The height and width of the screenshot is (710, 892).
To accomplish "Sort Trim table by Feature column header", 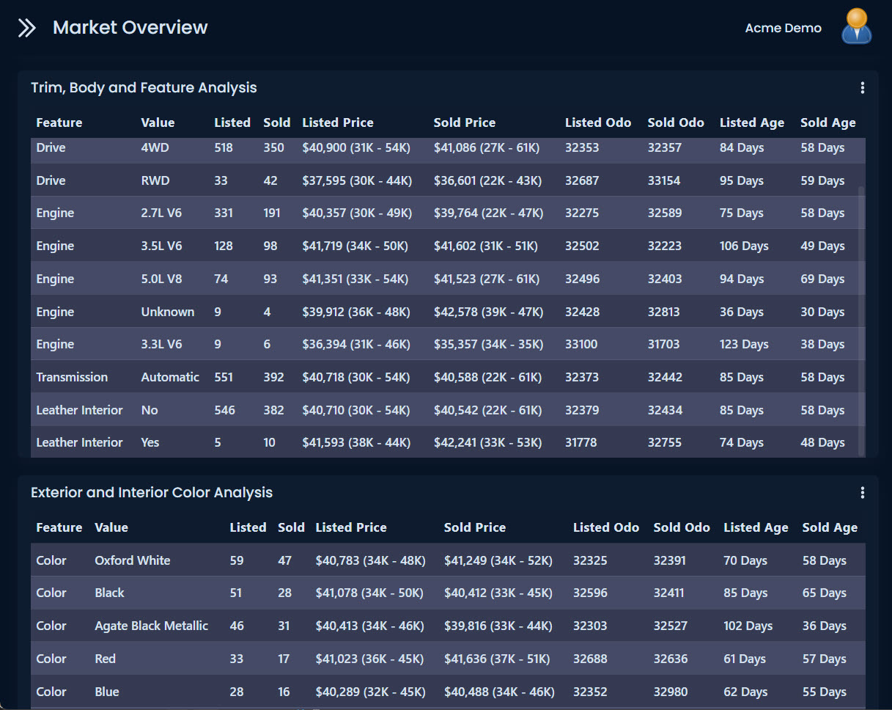I will click(x=59, y=122).
